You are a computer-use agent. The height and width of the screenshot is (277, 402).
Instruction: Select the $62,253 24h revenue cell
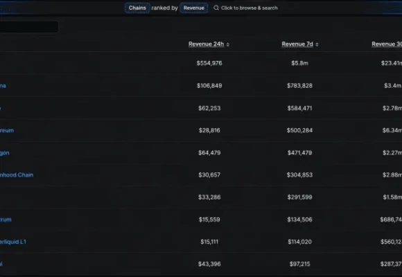pyautogui.click(x=209, y=108)
